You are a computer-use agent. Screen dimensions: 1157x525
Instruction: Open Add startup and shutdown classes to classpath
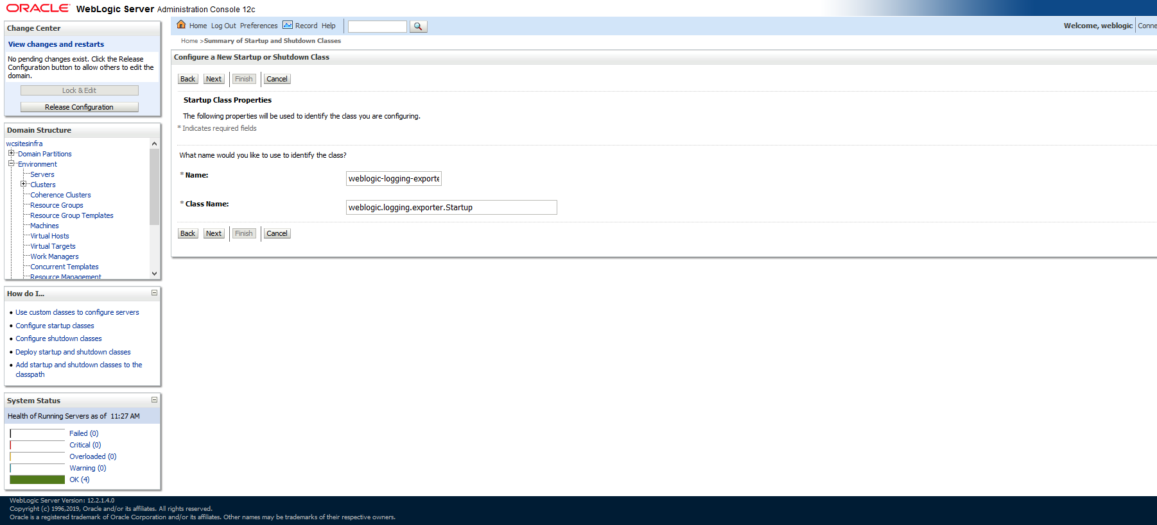click(79, 369)
